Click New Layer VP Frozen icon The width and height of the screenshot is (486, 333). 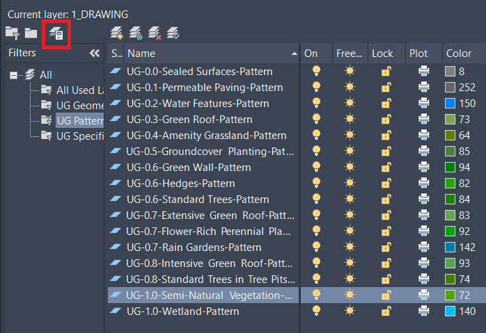coord(136,33)
